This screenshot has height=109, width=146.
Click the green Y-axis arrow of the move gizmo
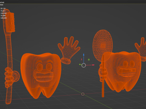(80, 64)
